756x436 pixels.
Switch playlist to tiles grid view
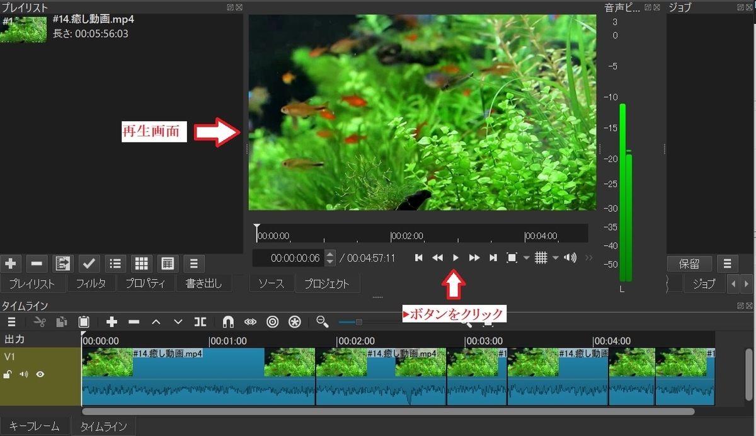point(141,263)
